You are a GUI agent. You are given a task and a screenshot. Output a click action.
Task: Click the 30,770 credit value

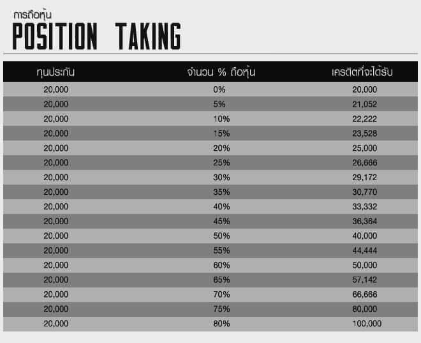[365, 192]
